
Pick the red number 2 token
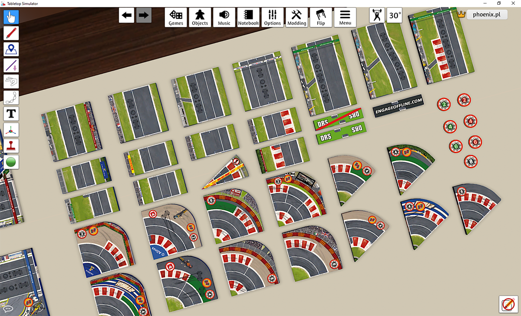(464, 100)
